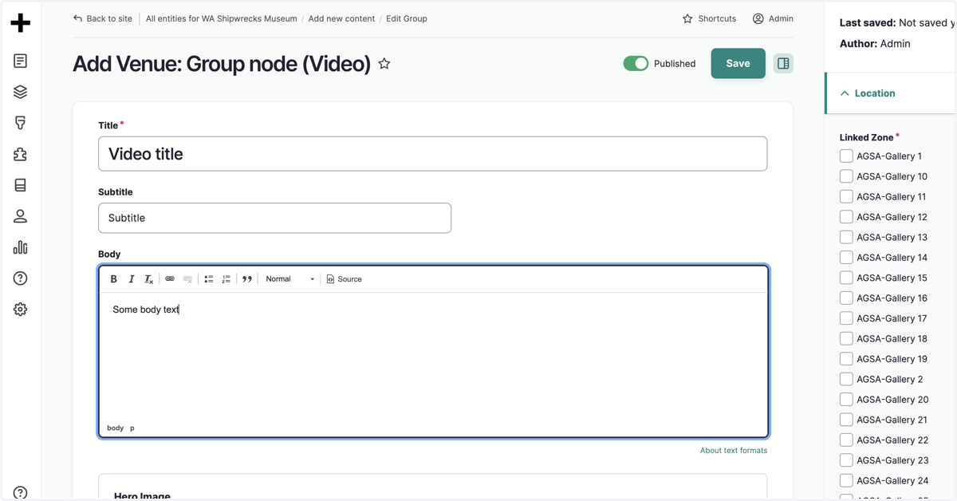Open the People user icon in sidebar

(x=21, y=216)
